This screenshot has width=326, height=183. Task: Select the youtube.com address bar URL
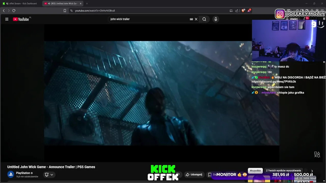pyautogui.click(x=95, y=11)
